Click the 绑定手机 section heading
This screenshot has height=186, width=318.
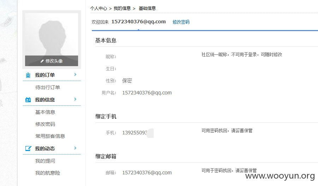106,116
